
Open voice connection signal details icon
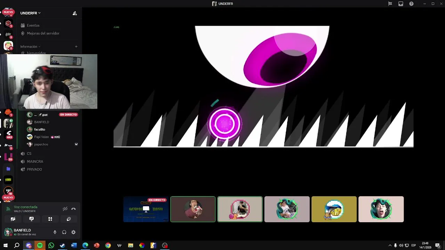coord(8,209)
